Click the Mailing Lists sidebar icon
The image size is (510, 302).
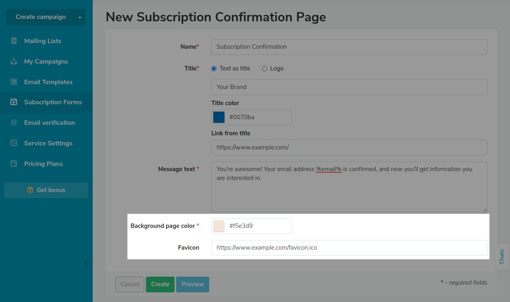[14, 41]
